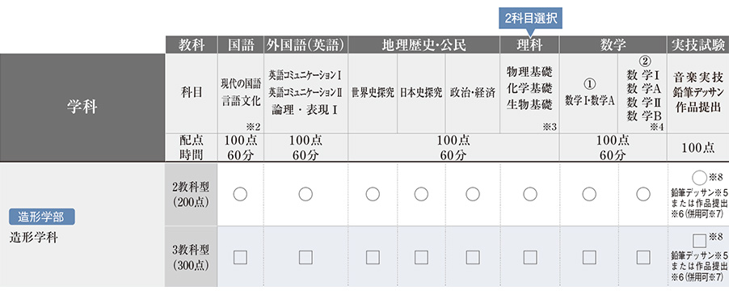729x291 pixels.
Task: Click the 地理歴史・公民 column header
Action: 423,45
